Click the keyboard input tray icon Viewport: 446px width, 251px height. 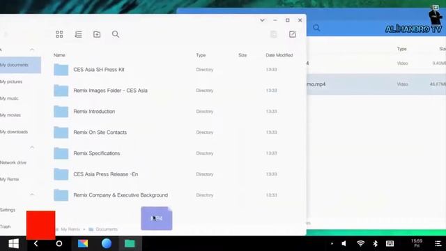point(390,243)
